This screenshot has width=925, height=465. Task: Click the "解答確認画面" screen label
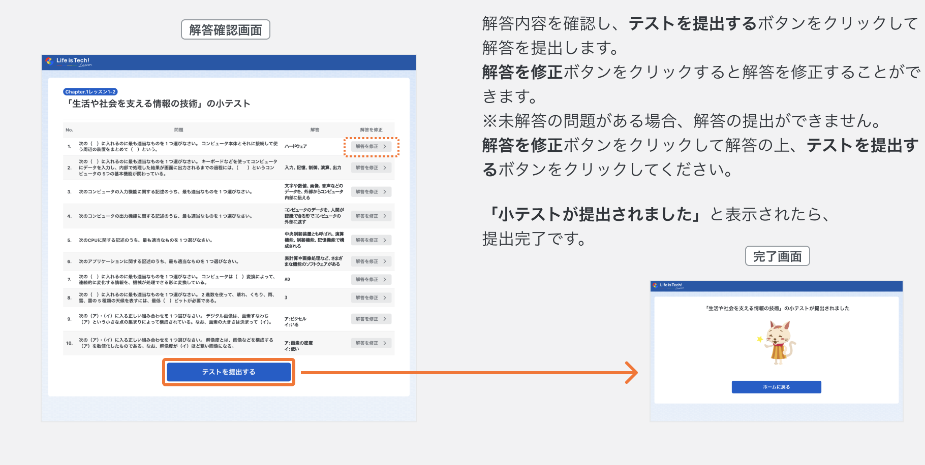pyautogui.click(x=225, y=29)
